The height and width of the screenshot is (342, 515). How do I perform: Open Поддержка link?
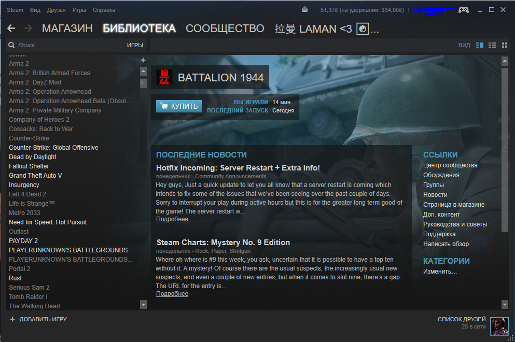[439, 234]
